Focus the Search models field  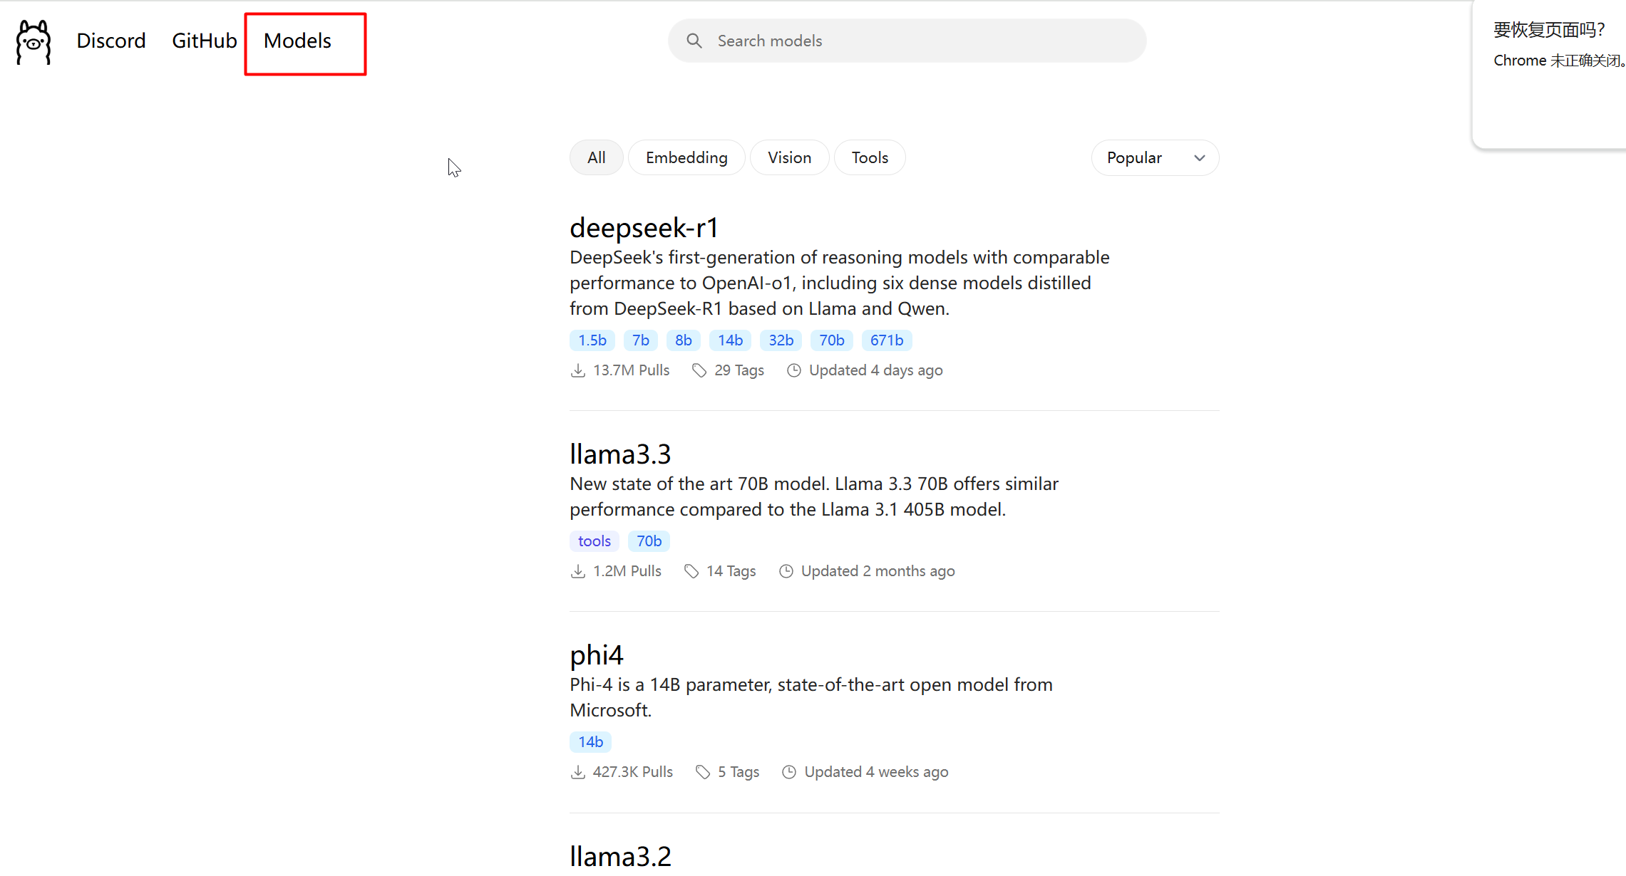[920, 41]
